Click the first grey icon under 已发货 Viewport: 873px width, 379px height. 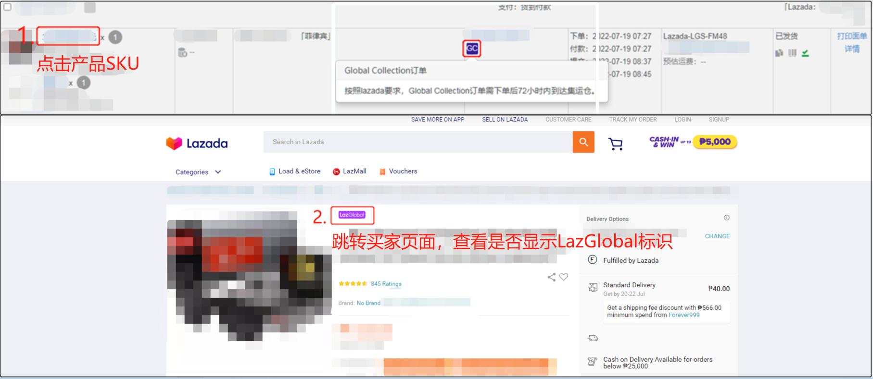[x=779, y=53]
